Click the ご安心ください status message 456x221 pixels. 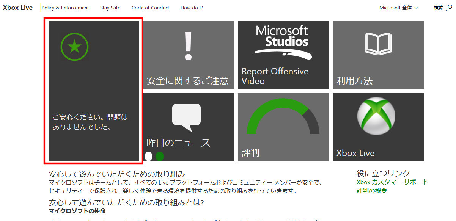pyautogui.click(x=90, y=122)
